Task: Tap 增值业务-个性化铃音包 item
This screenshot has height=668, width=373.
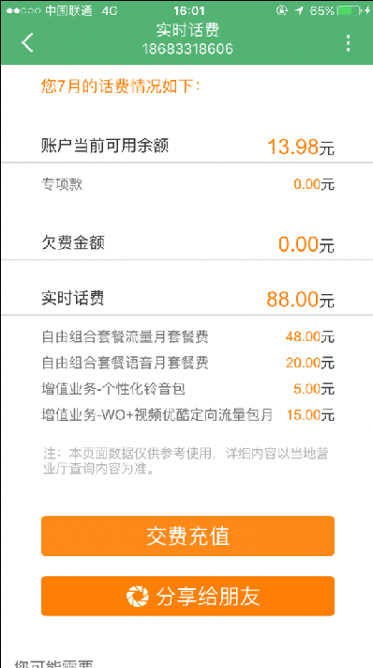Action: click(187, 389)
